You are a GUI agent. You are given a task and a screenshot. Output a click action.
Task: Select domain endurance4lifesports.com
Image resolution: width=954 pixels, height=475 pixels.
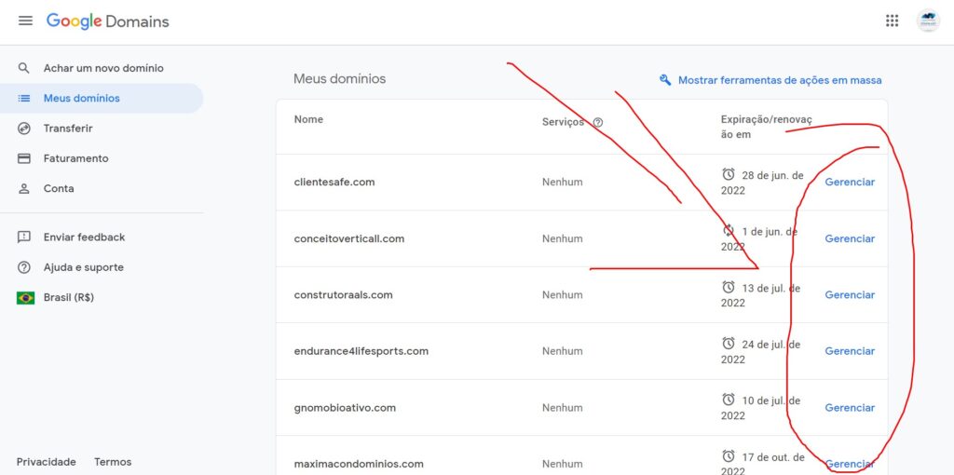(x=361, y=351)
